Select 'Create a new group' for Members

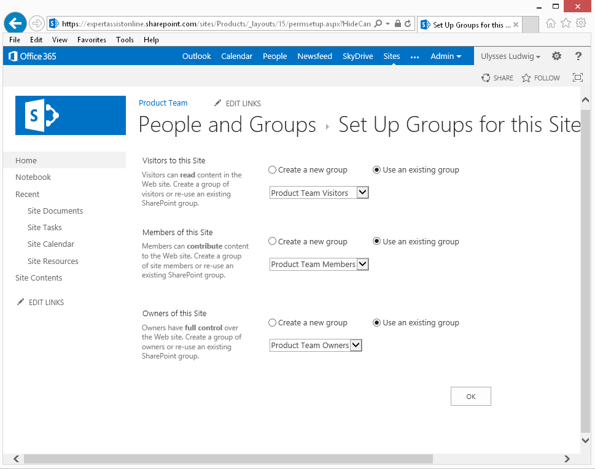273,242
